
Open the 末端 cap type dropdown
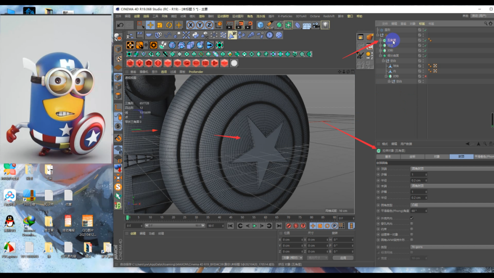coord(452,186)
